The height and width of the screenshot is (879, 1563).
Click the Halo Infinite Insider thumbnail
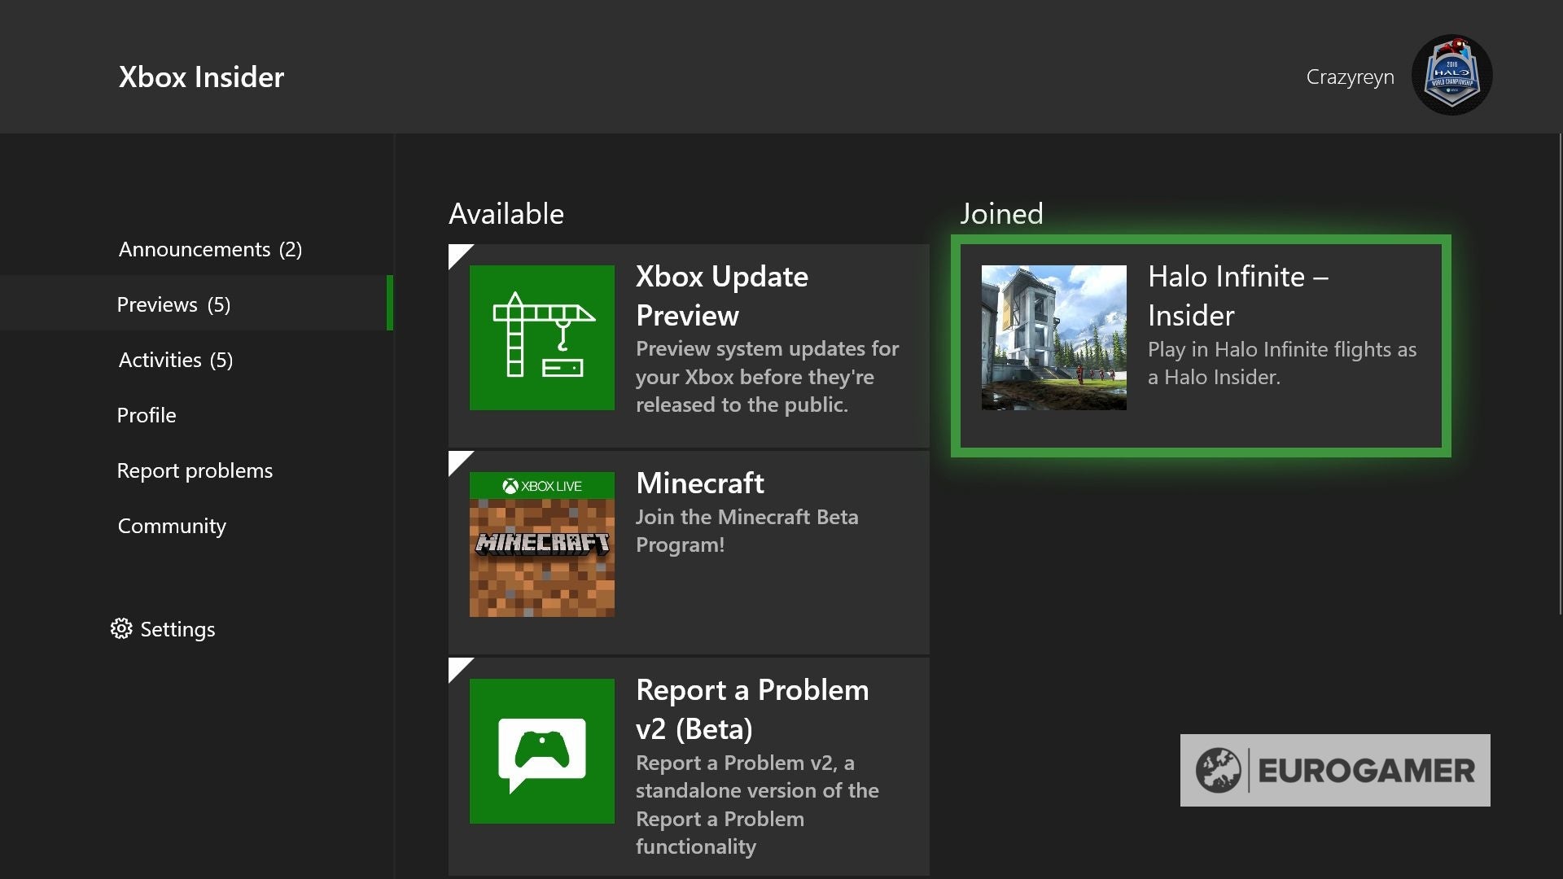pos(1054,338)
